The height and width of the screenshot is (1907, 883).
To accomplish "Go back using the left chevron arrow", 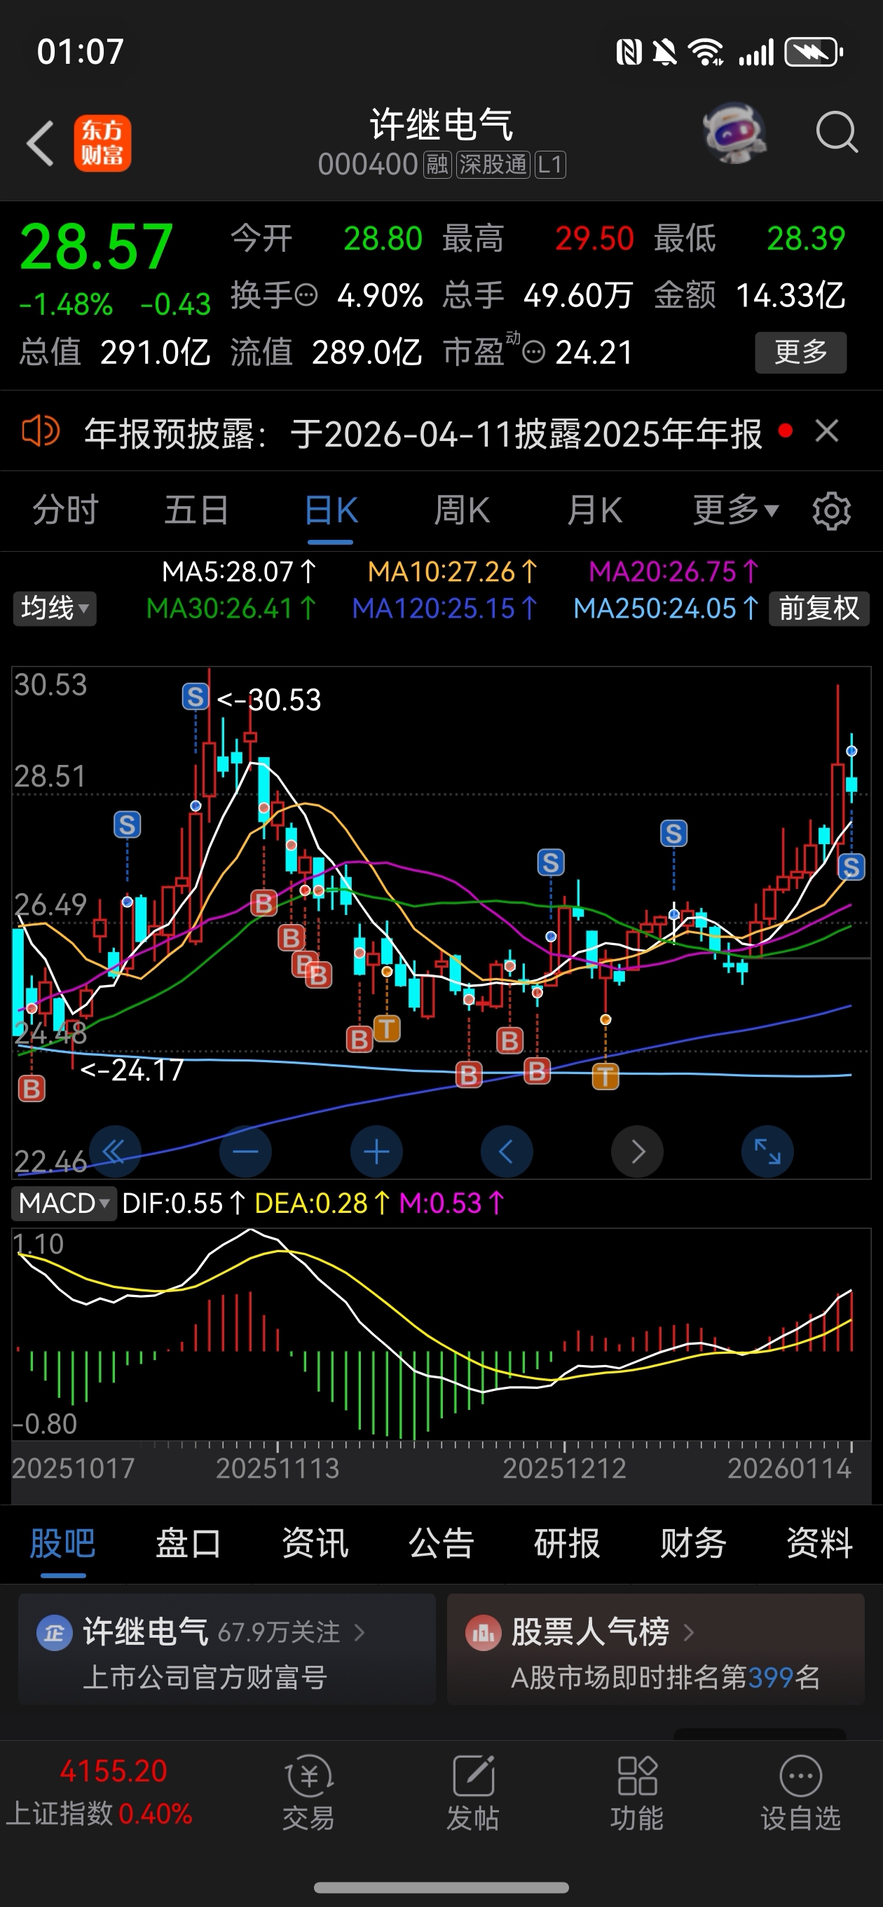I will [40, 143].
